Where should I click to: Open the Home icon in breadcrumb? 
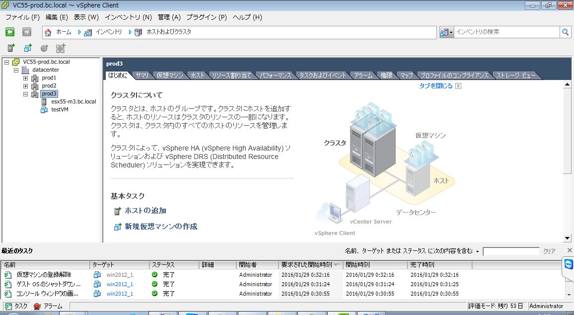48,32
